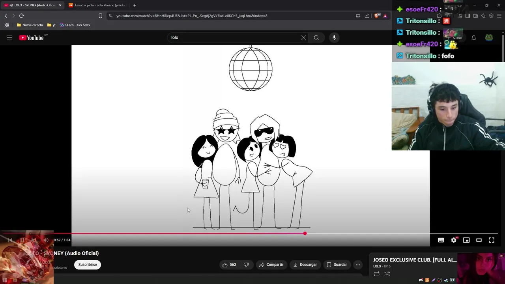The image size is (505, 284).
Task: Open YouTube notifications bell
Action: tap(473, 38)
